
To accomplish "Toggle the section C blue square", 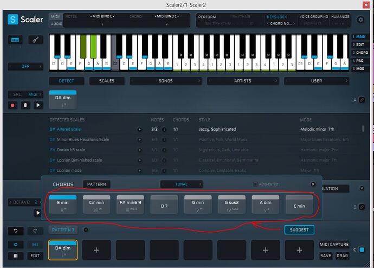I will pyautogui.click(x=362, y=250).
